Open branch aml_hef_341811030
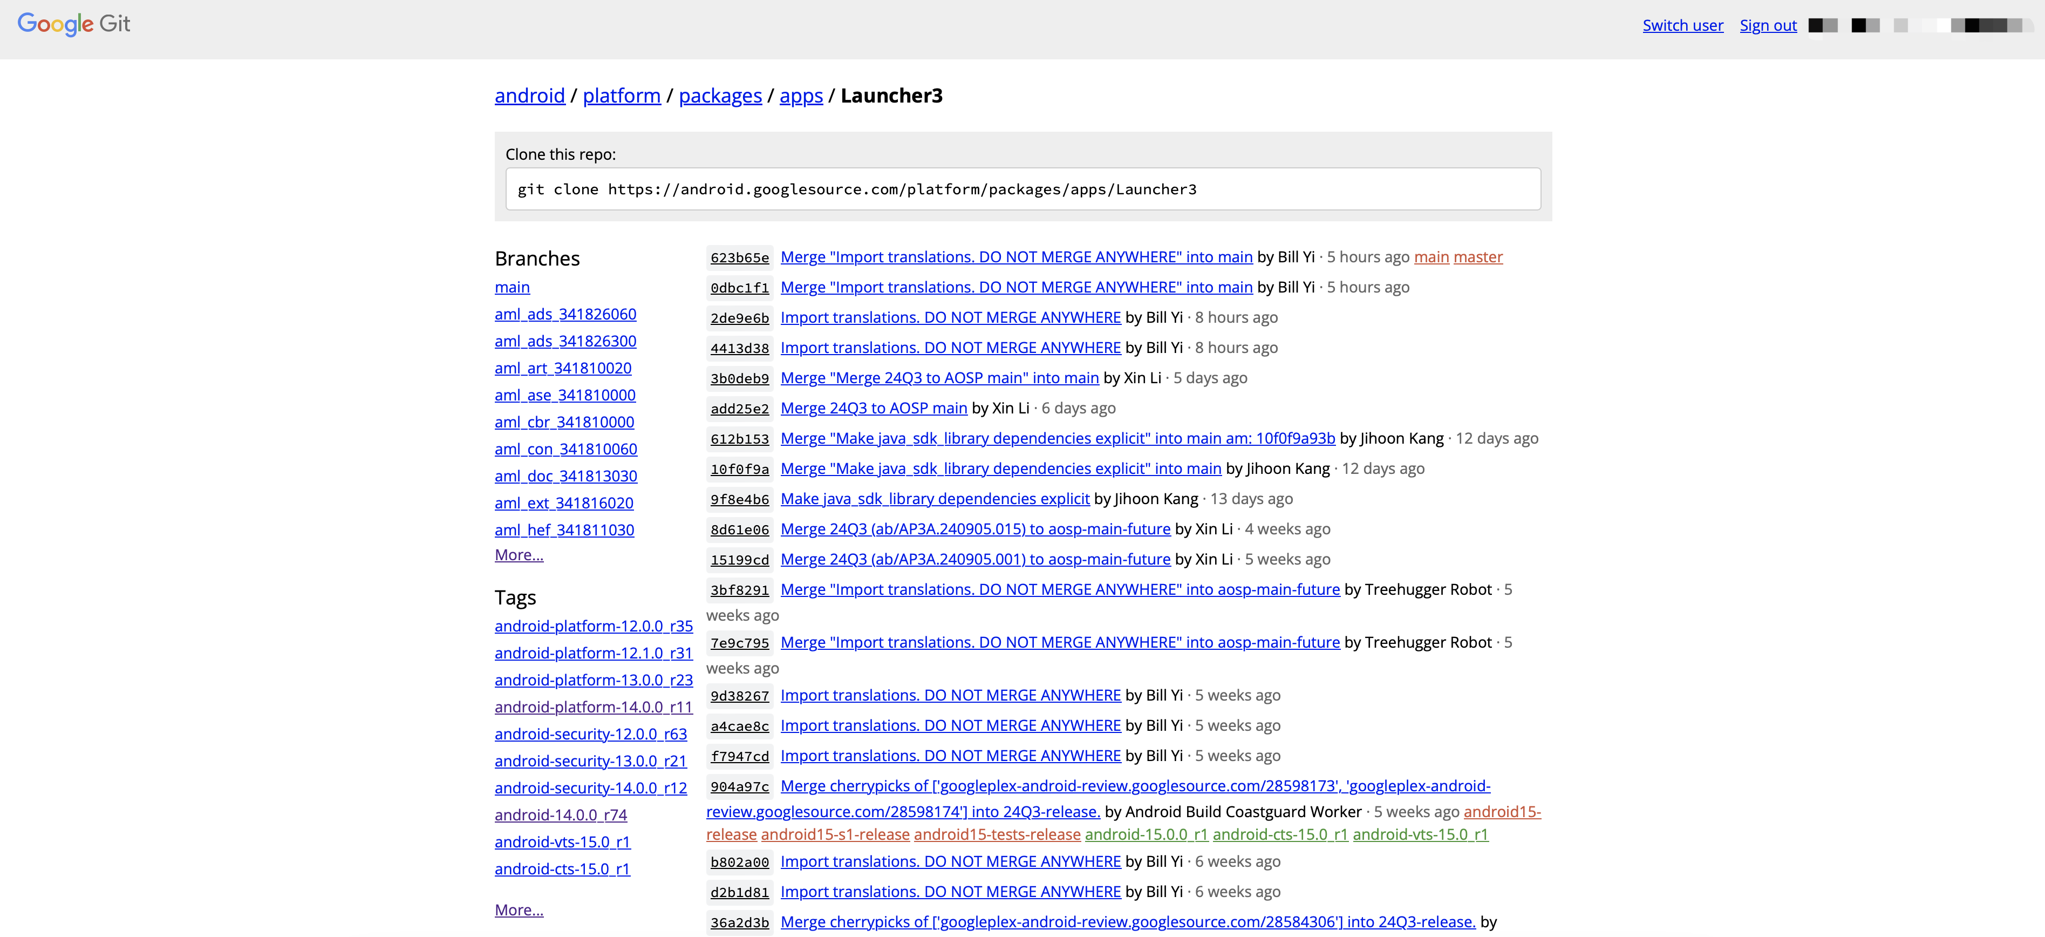This screenshot has height=937, width=2045. [x=564, y=531]
